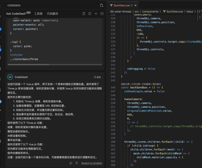
Task: Click the Vue icon in breadcrumb
Action: pos(164,11)
